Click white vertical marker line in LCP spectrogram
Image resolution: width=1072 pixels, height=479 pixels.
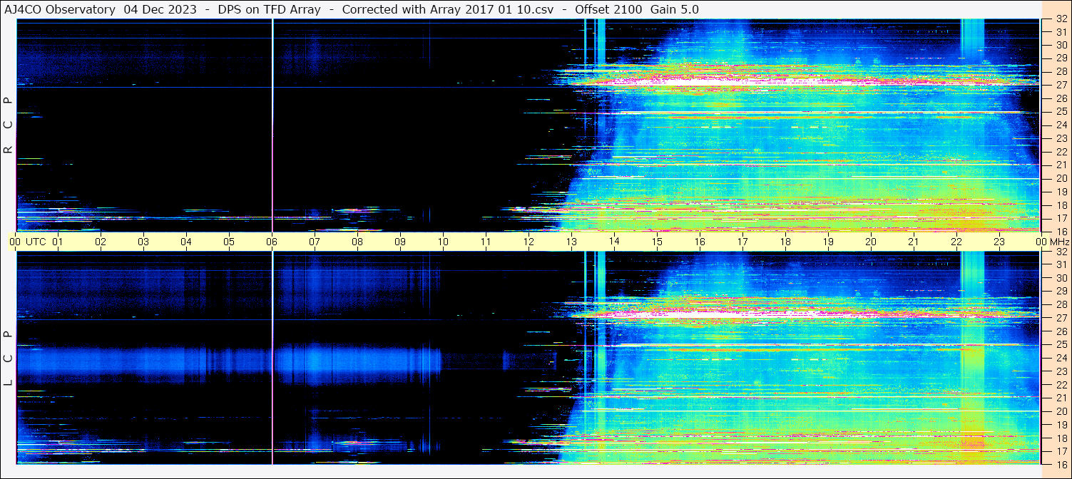pyautogui.click(x=272, y=358)
